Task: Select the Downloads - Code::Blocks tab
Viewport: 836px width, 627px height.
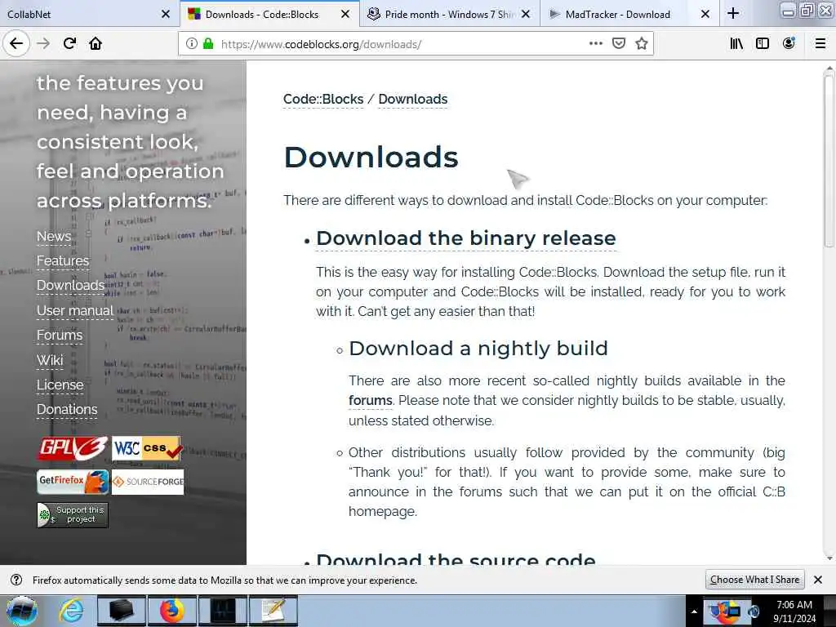Action: click(x=261, y=14)
